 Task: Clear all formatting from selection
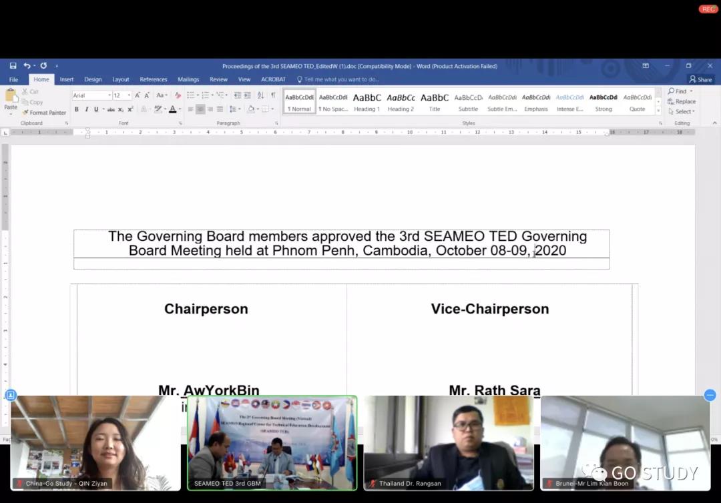178,95
